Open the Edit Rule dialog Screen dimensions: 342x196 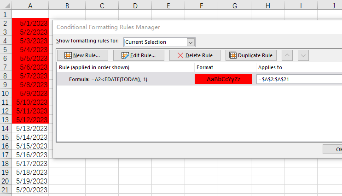[139, 55]
